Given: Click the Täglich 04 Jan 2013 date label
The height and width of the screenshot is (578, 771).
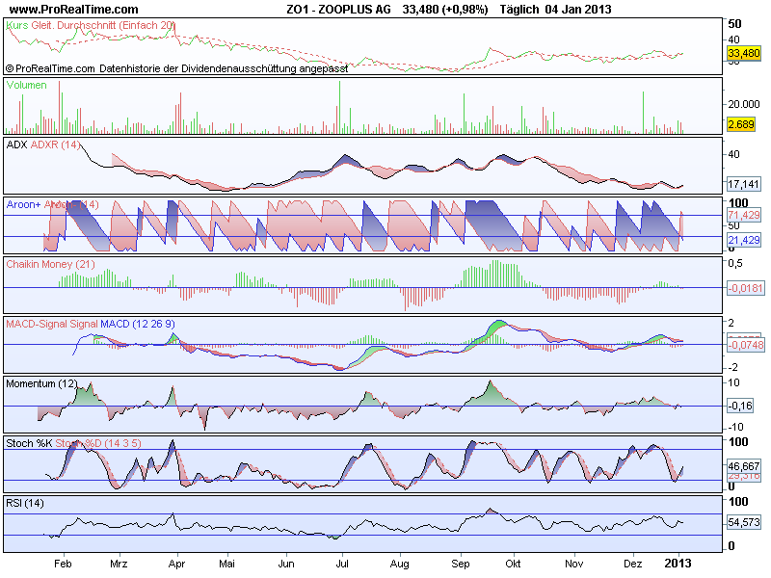Looking at the screenshot, I should [x=556, y=10].
